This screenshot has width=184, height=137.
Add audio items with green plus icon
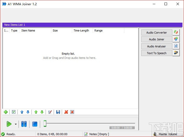coord(6,112)
